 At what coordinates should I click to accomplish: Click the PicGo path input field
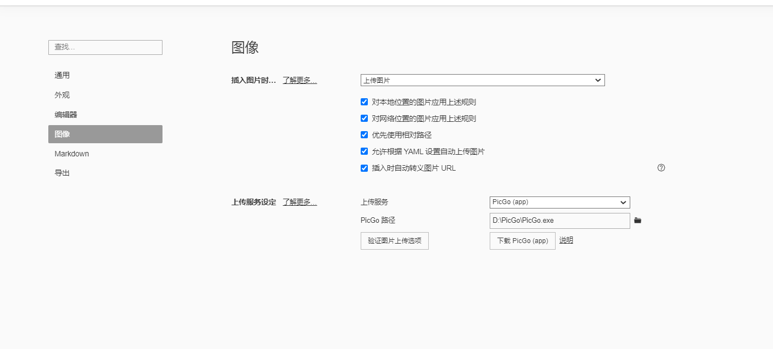click(x=560, y=221)
